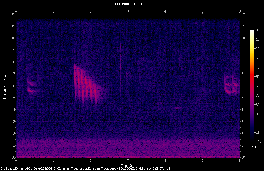Click the low-frequency noise band near 1 kHz
The image size is (264, 171).
[126, 146]
